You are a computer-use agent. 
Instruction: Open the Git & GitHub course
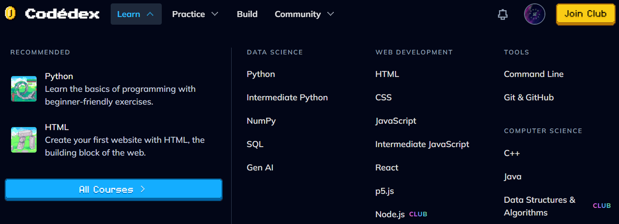pos(529,98)
